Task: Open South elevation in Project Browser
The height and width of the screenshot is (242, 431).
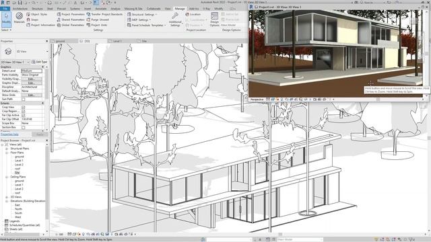Action: coord(18,213)
